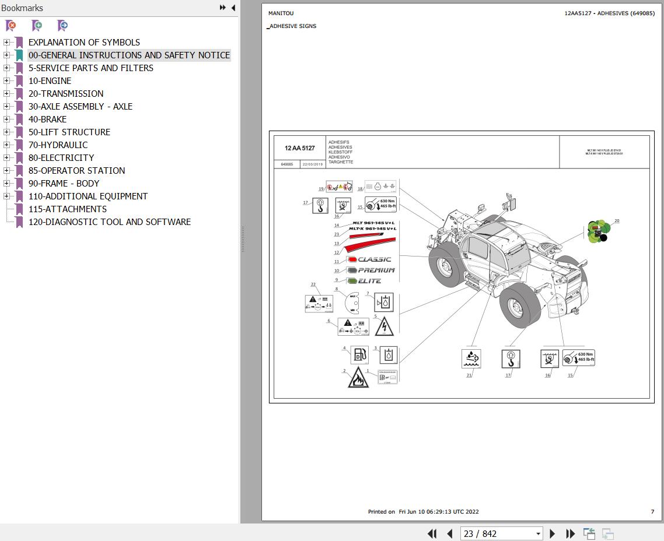
Task: Click the fire hazard triangle sticker item 2
Action: [358, 377]
